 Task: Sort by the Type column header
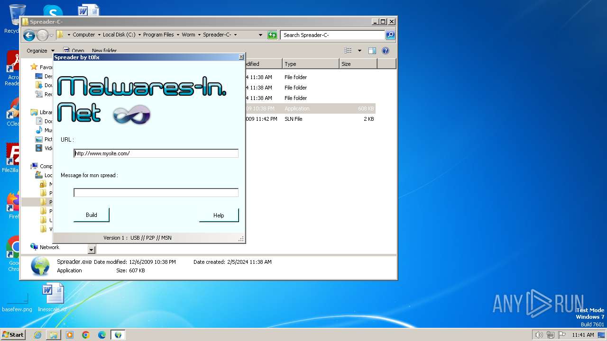pyautogui.click(x=311, y=64)
